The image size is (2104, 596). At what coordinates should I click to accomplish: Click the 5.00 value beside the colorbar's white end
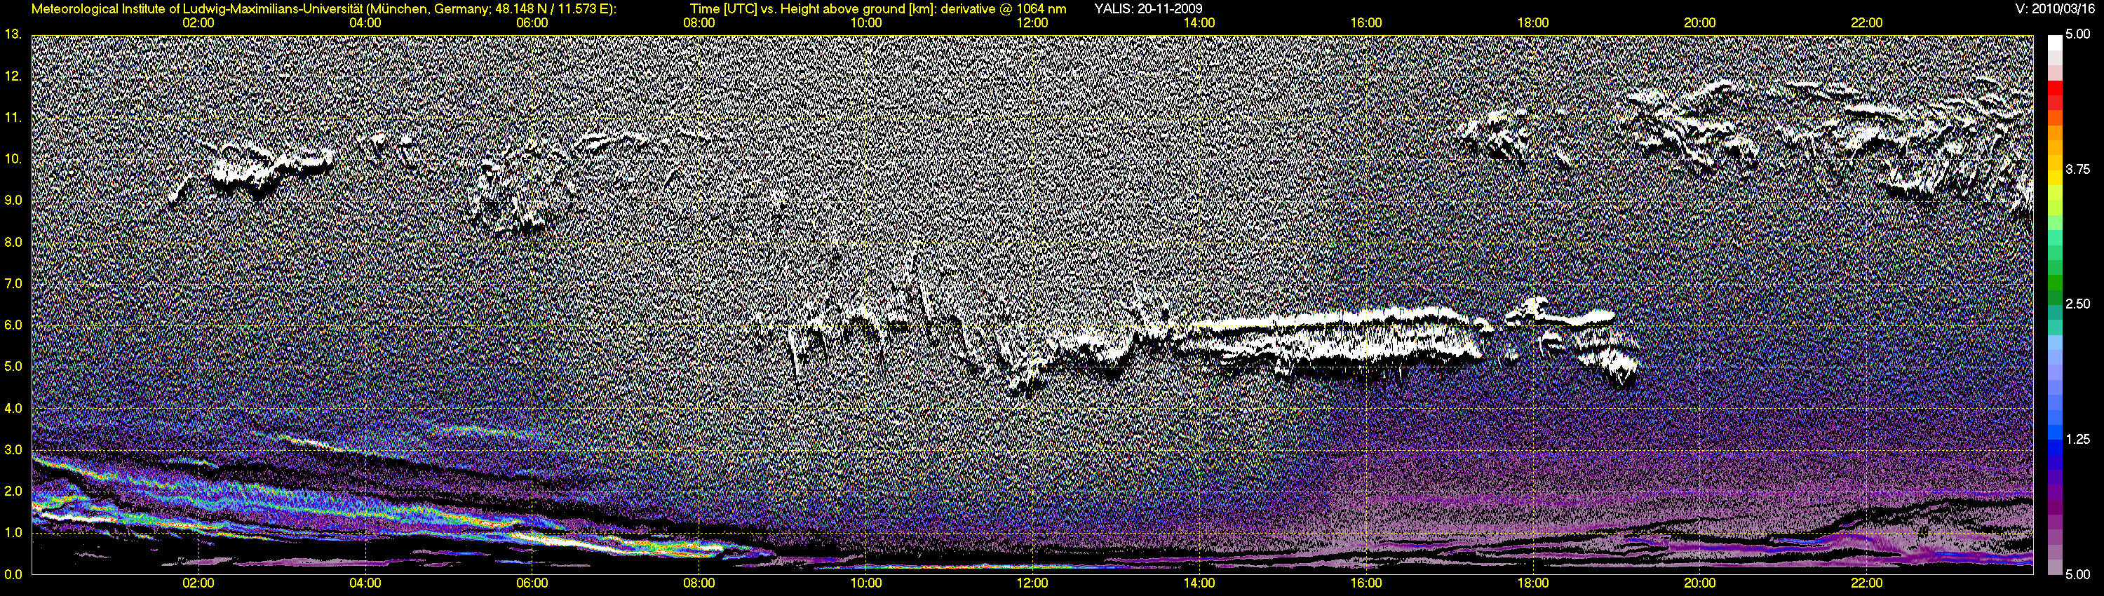(x=2077, y=34)
